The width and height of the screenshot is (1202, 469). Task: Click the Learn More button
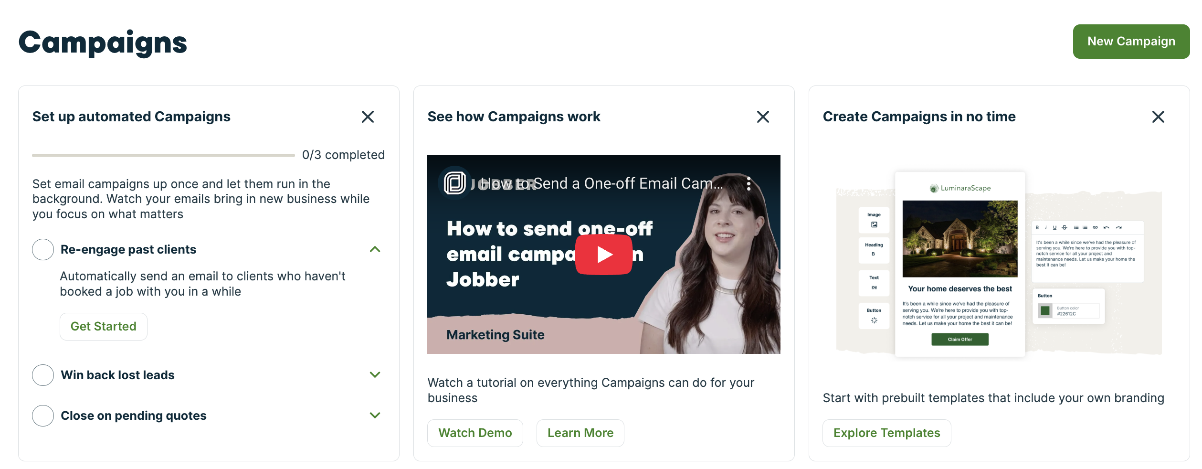[x=580, y=433]
